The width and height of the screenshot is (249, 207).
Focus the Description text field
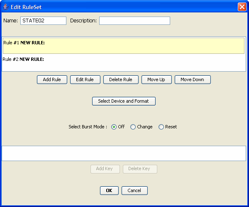(134, 21)
